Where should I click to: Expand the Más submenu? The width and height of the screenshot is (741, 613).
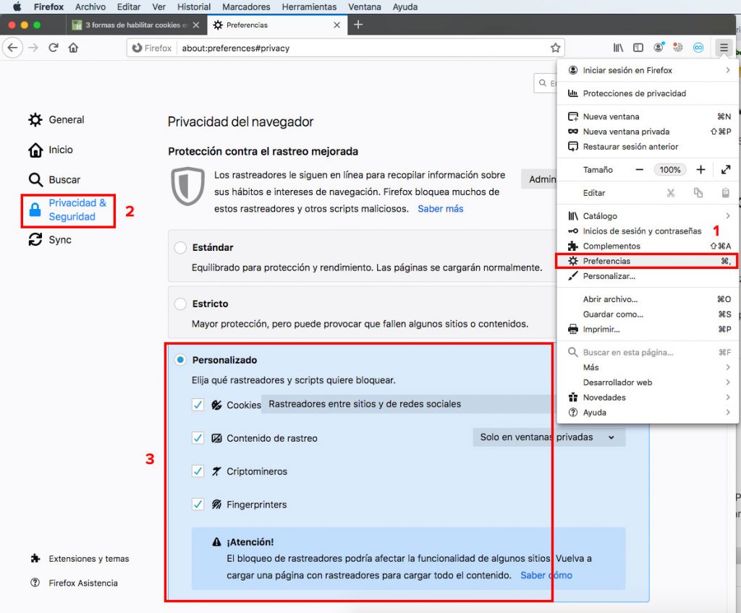(x=648, y=367)
